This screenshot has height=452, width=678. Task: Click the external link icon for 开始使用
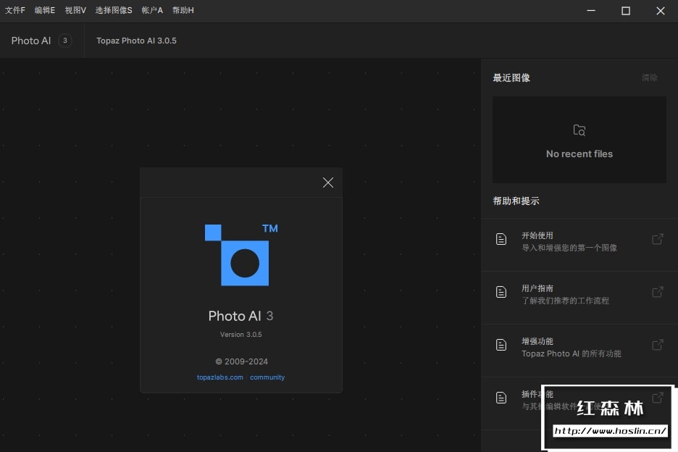657,239
